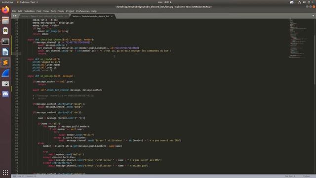
Task: Open the Help menu
Action: tap(94, 11)
